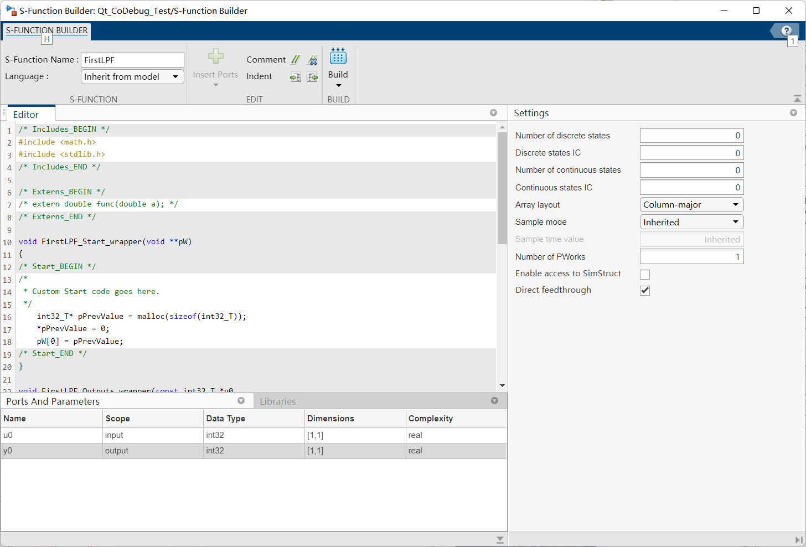Click the decrease Indent icon
The height and width of the screenshot is (547, 806).
312,77
